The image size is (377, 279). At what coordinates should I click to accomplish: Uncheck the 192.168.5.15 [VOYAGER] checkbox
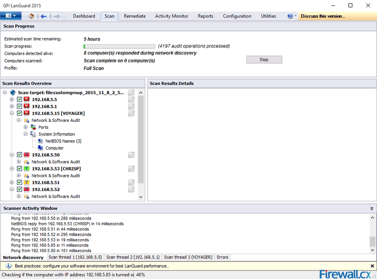tap(19, 113)
